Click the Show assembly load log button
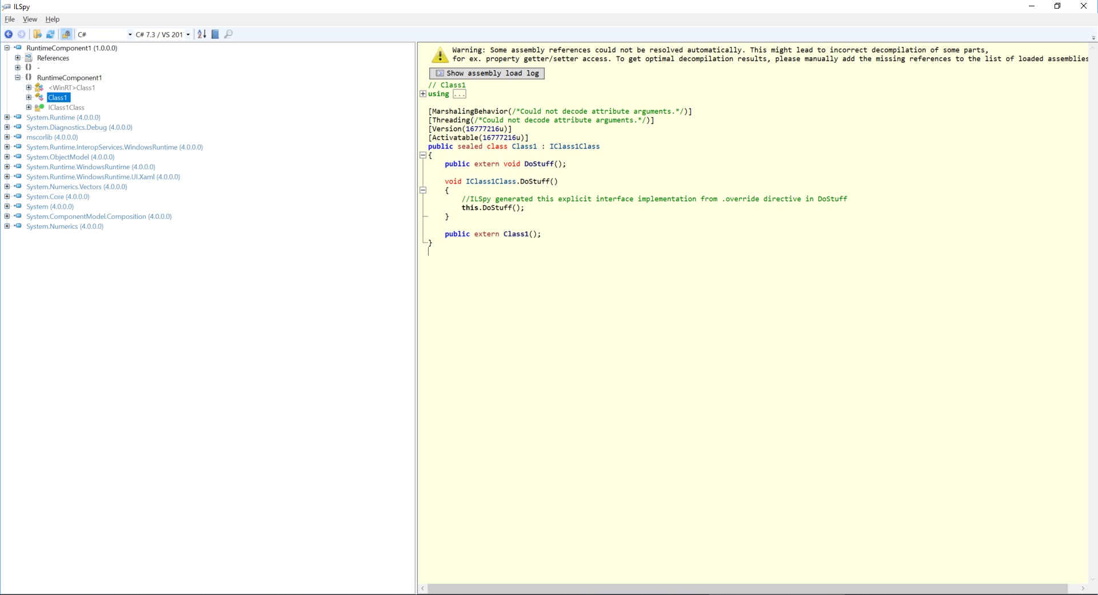Viewport: 1098px width, 595px height. 486,73
